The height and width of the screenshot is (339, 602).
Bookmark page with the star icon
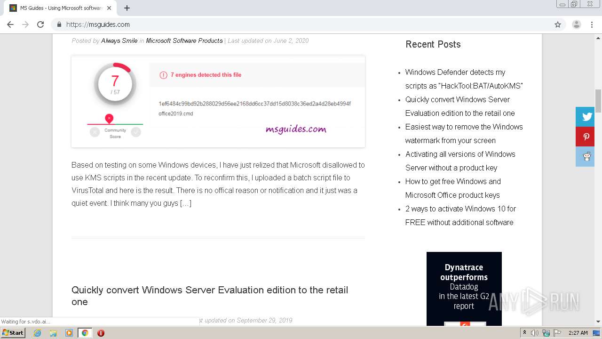[558, 24]
